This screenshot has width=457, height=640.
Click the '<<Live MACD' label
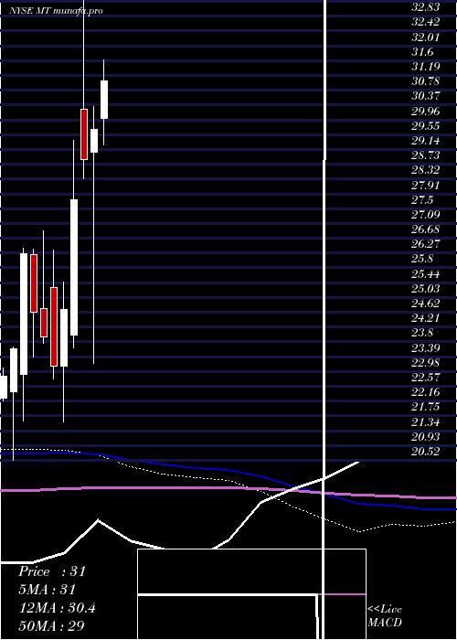385,615
